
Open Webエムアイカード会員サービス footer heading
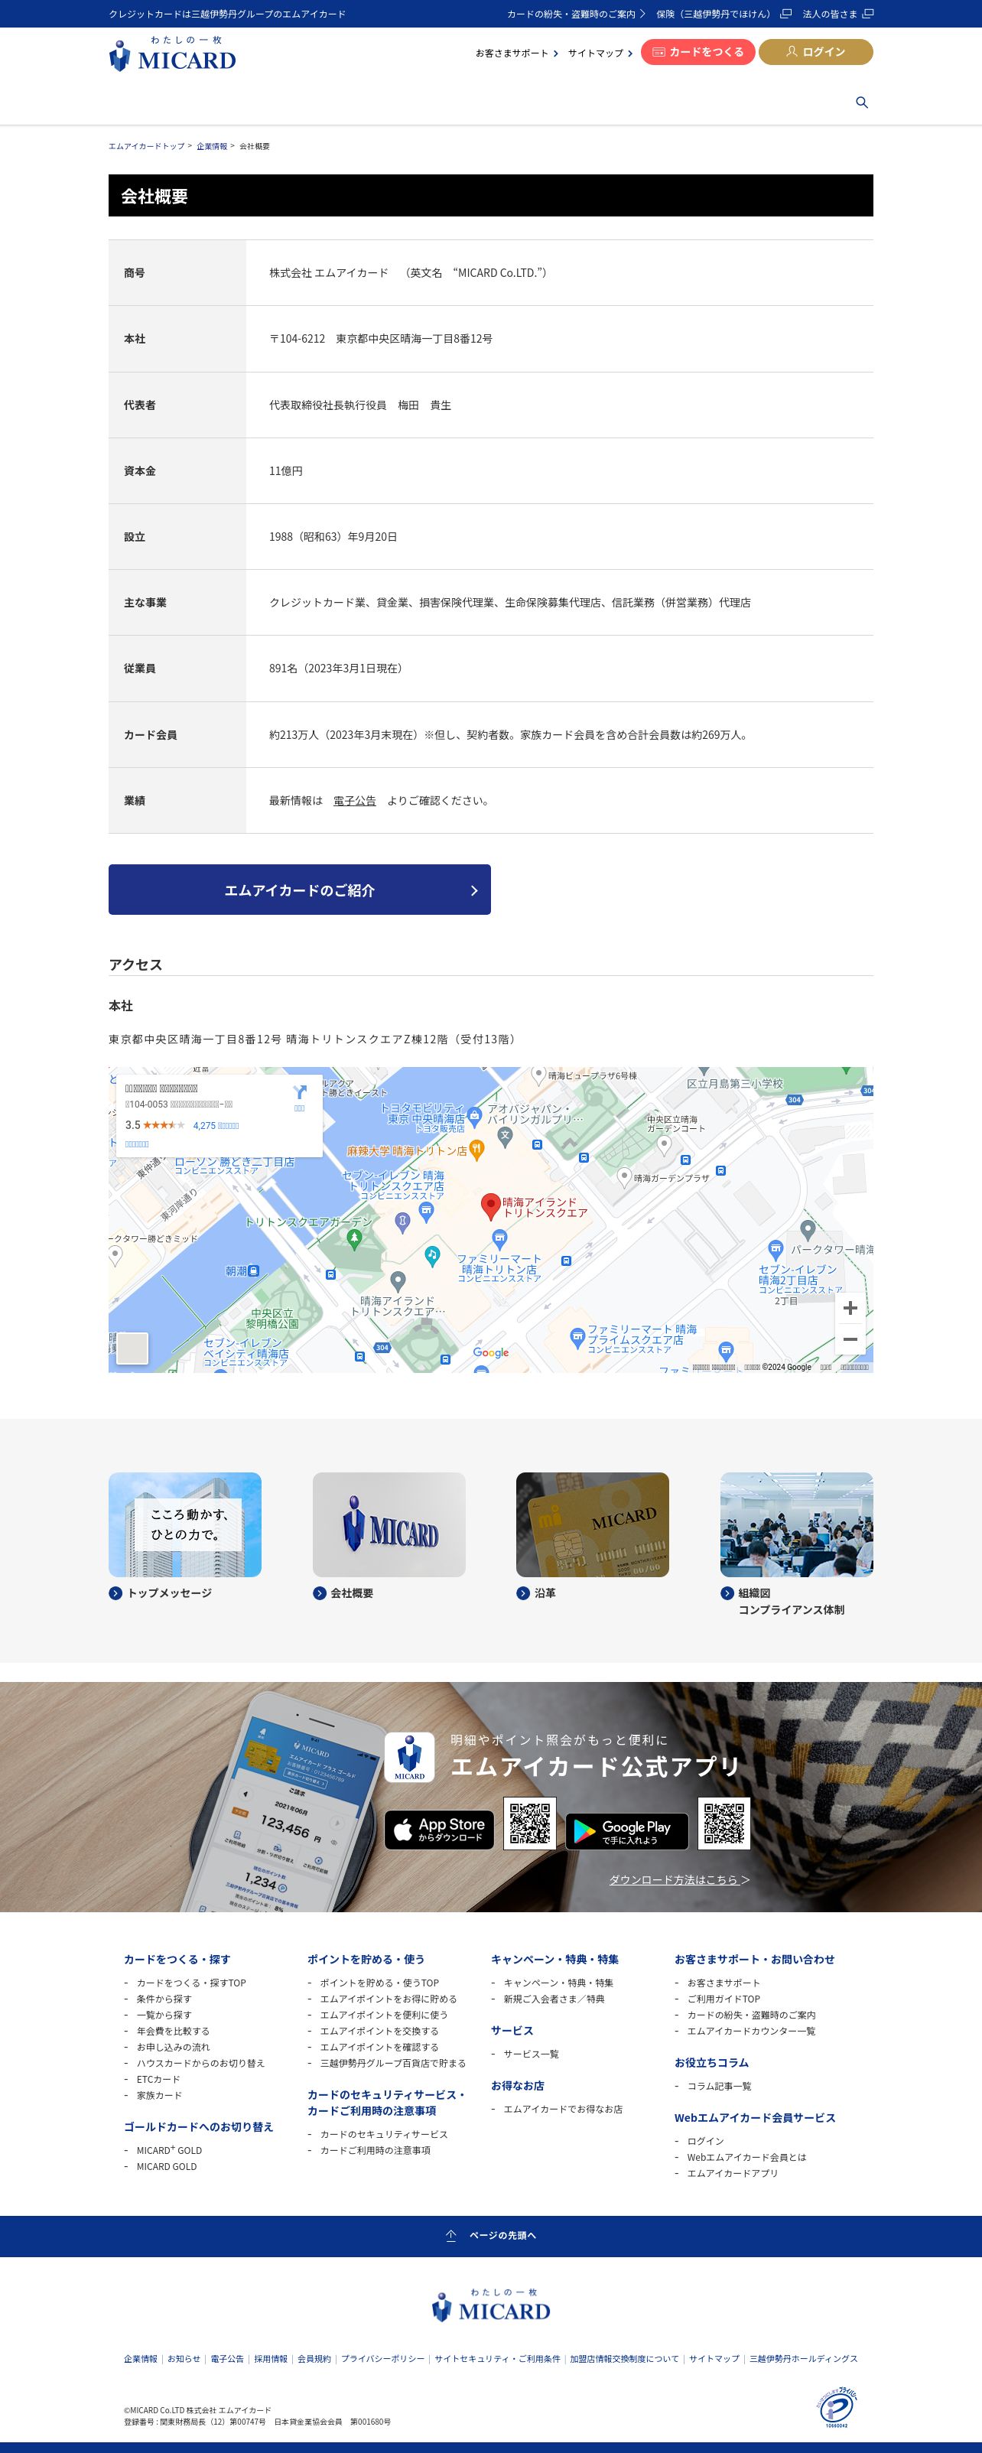(x=754, y=2118)
